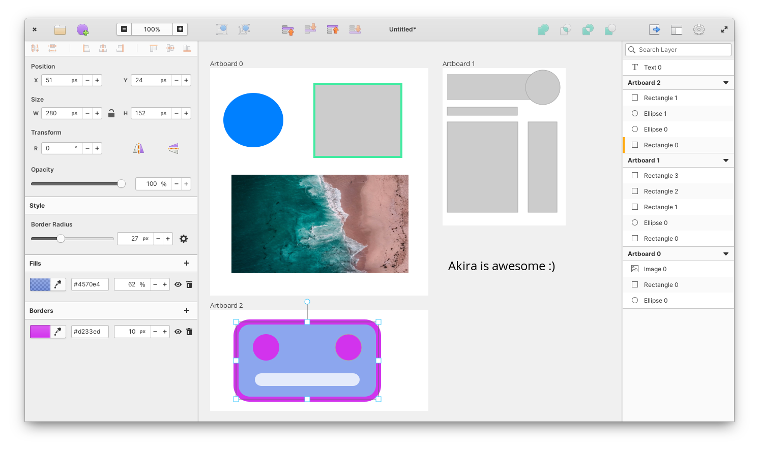Click the insert new object icon
The image size is (759, 453).
[x=82, y=29]
